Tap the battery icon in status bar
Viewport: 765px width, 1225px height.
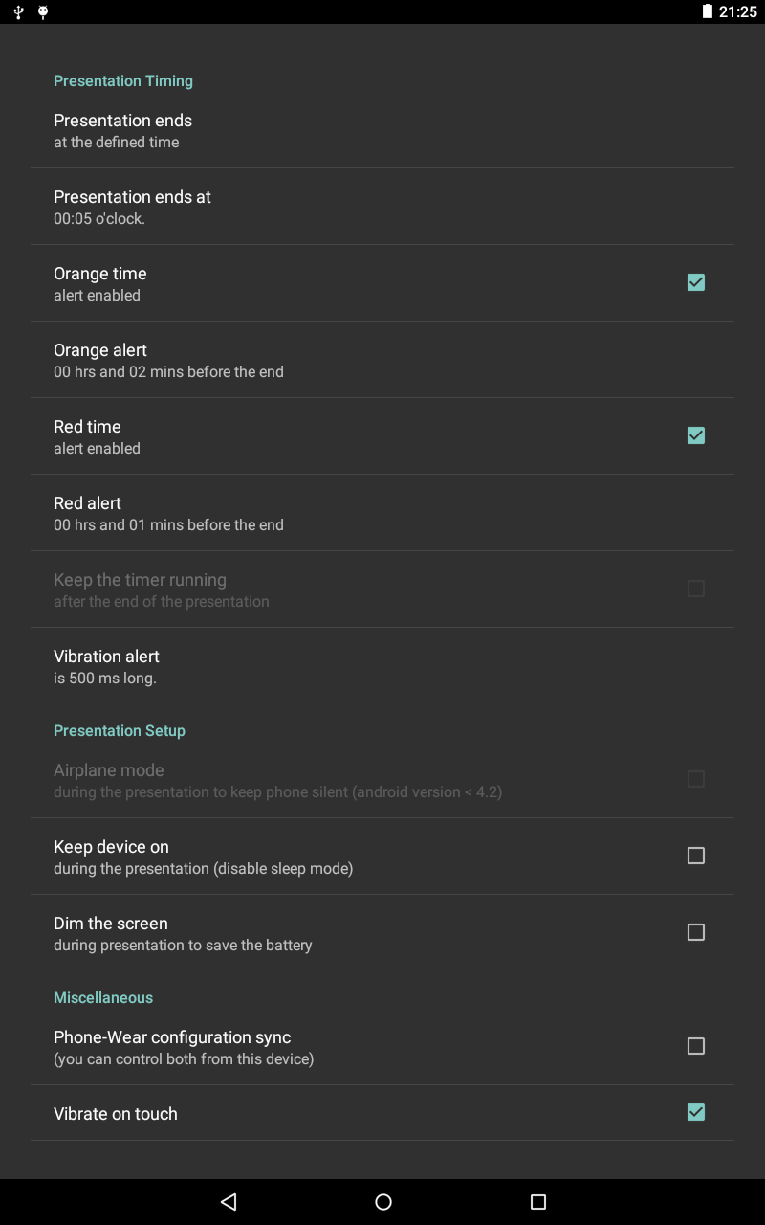[708, 11]
